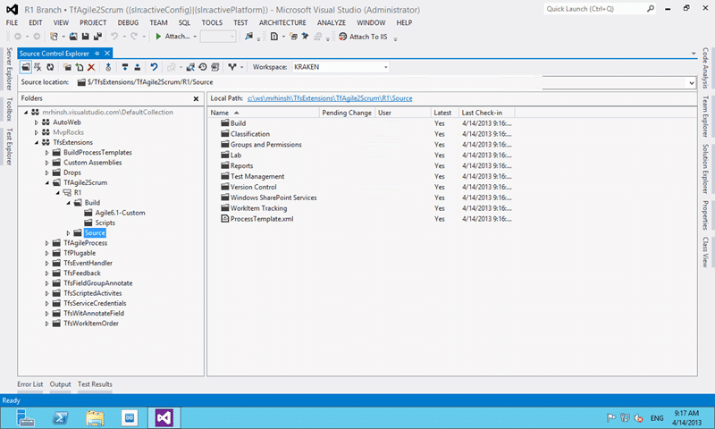Open Server Manager from the taskbar
This screenshot has width=715, height=429.
25,418
